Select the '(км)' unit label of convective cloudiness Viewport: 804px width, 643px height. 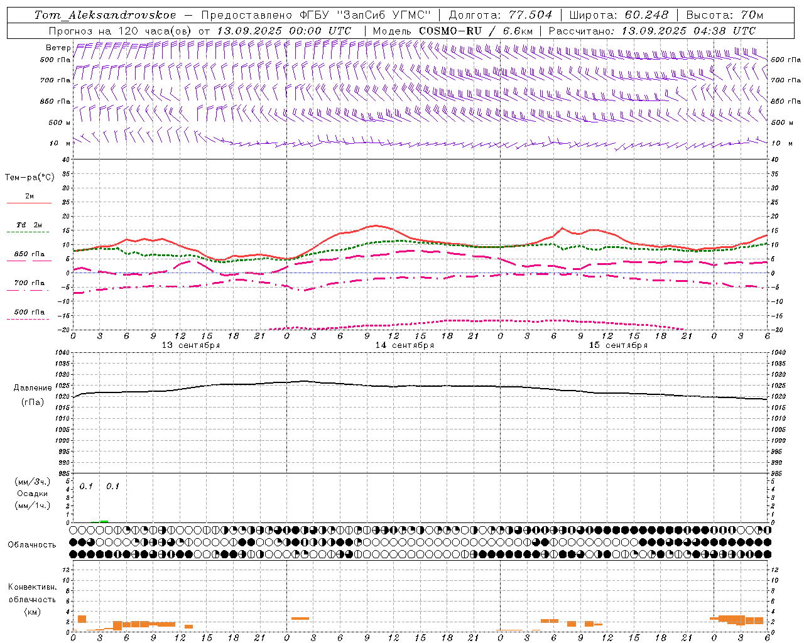pyautogui.click(x=32, y=612)
